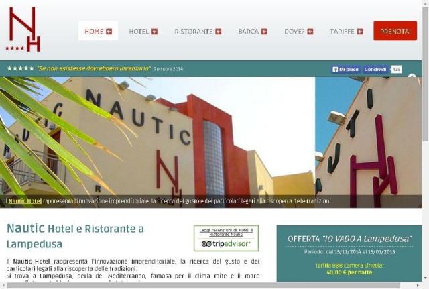Open the BARCA menu item
The height and width of the screenshot is (289, 429).
[x=253, y=32]
